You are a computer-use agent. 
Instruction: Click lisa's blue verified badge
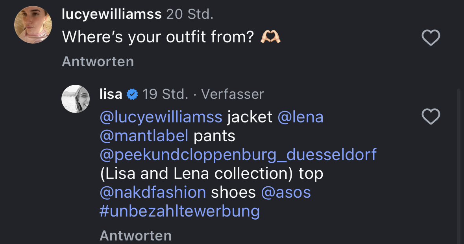[x=132, y=94]
